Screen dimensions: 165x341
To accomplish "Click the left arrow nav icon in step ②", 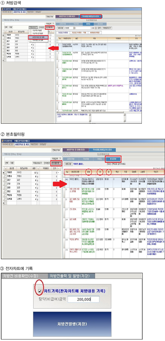I will [64, 154].
